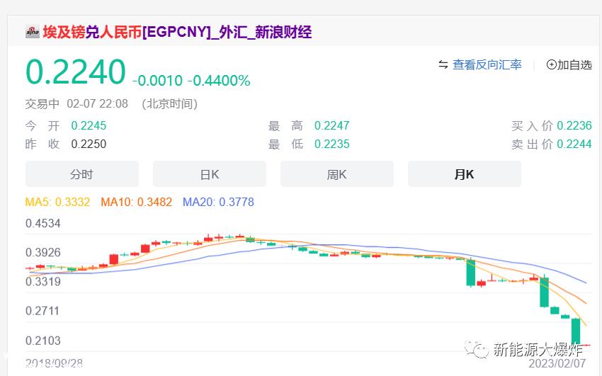
Task: Click the y-axis label 0.2103
Action: pos(43,341)
